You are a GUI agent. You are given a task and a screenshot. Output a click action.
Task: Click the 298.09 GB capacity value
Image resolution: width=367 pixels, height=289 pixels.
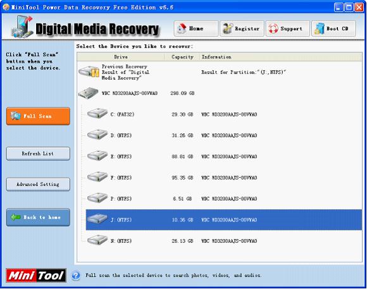(182, 94)
